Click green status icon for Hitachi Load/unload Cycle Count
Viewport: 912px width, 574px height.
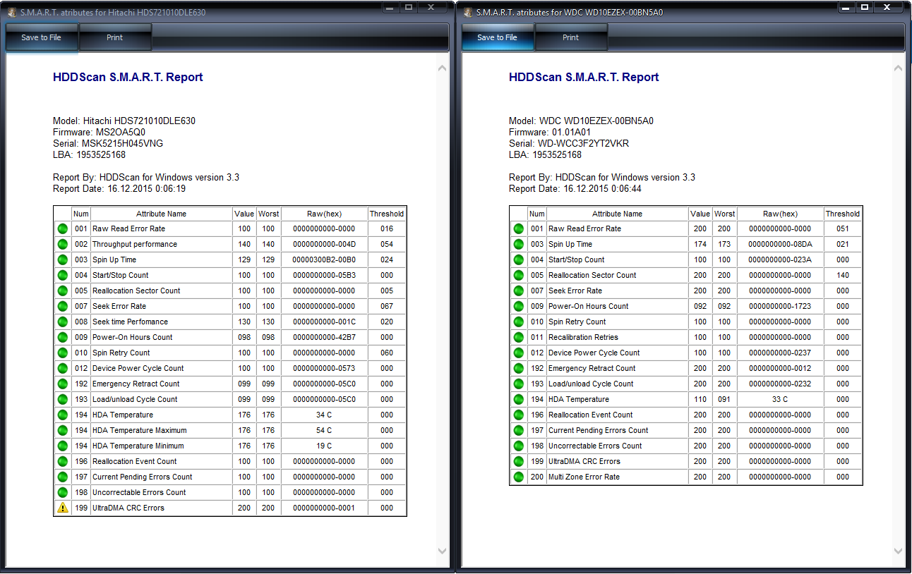(63, 399)
